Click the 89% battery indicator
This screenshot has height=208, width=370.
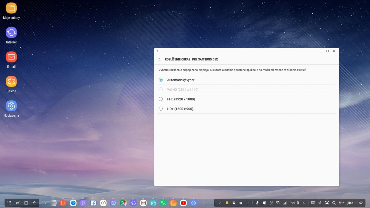(294, 203)
